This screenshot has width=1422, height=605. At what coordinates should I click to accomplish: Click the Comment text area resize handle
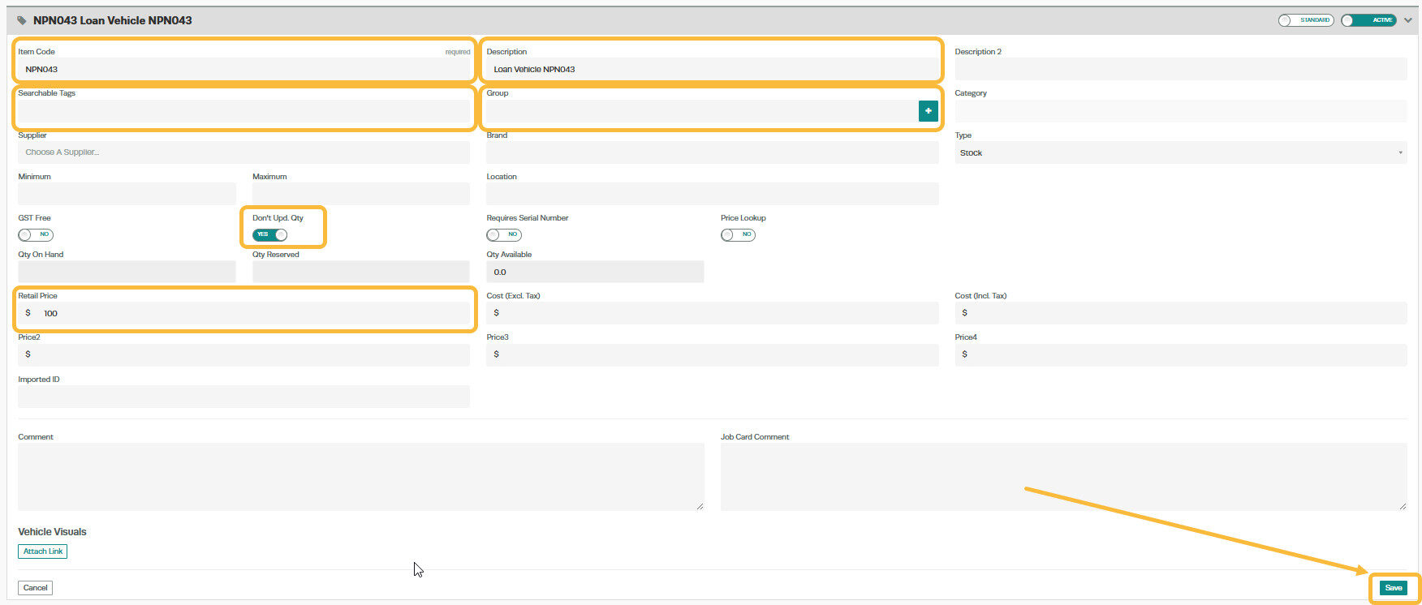coord(700,506)
